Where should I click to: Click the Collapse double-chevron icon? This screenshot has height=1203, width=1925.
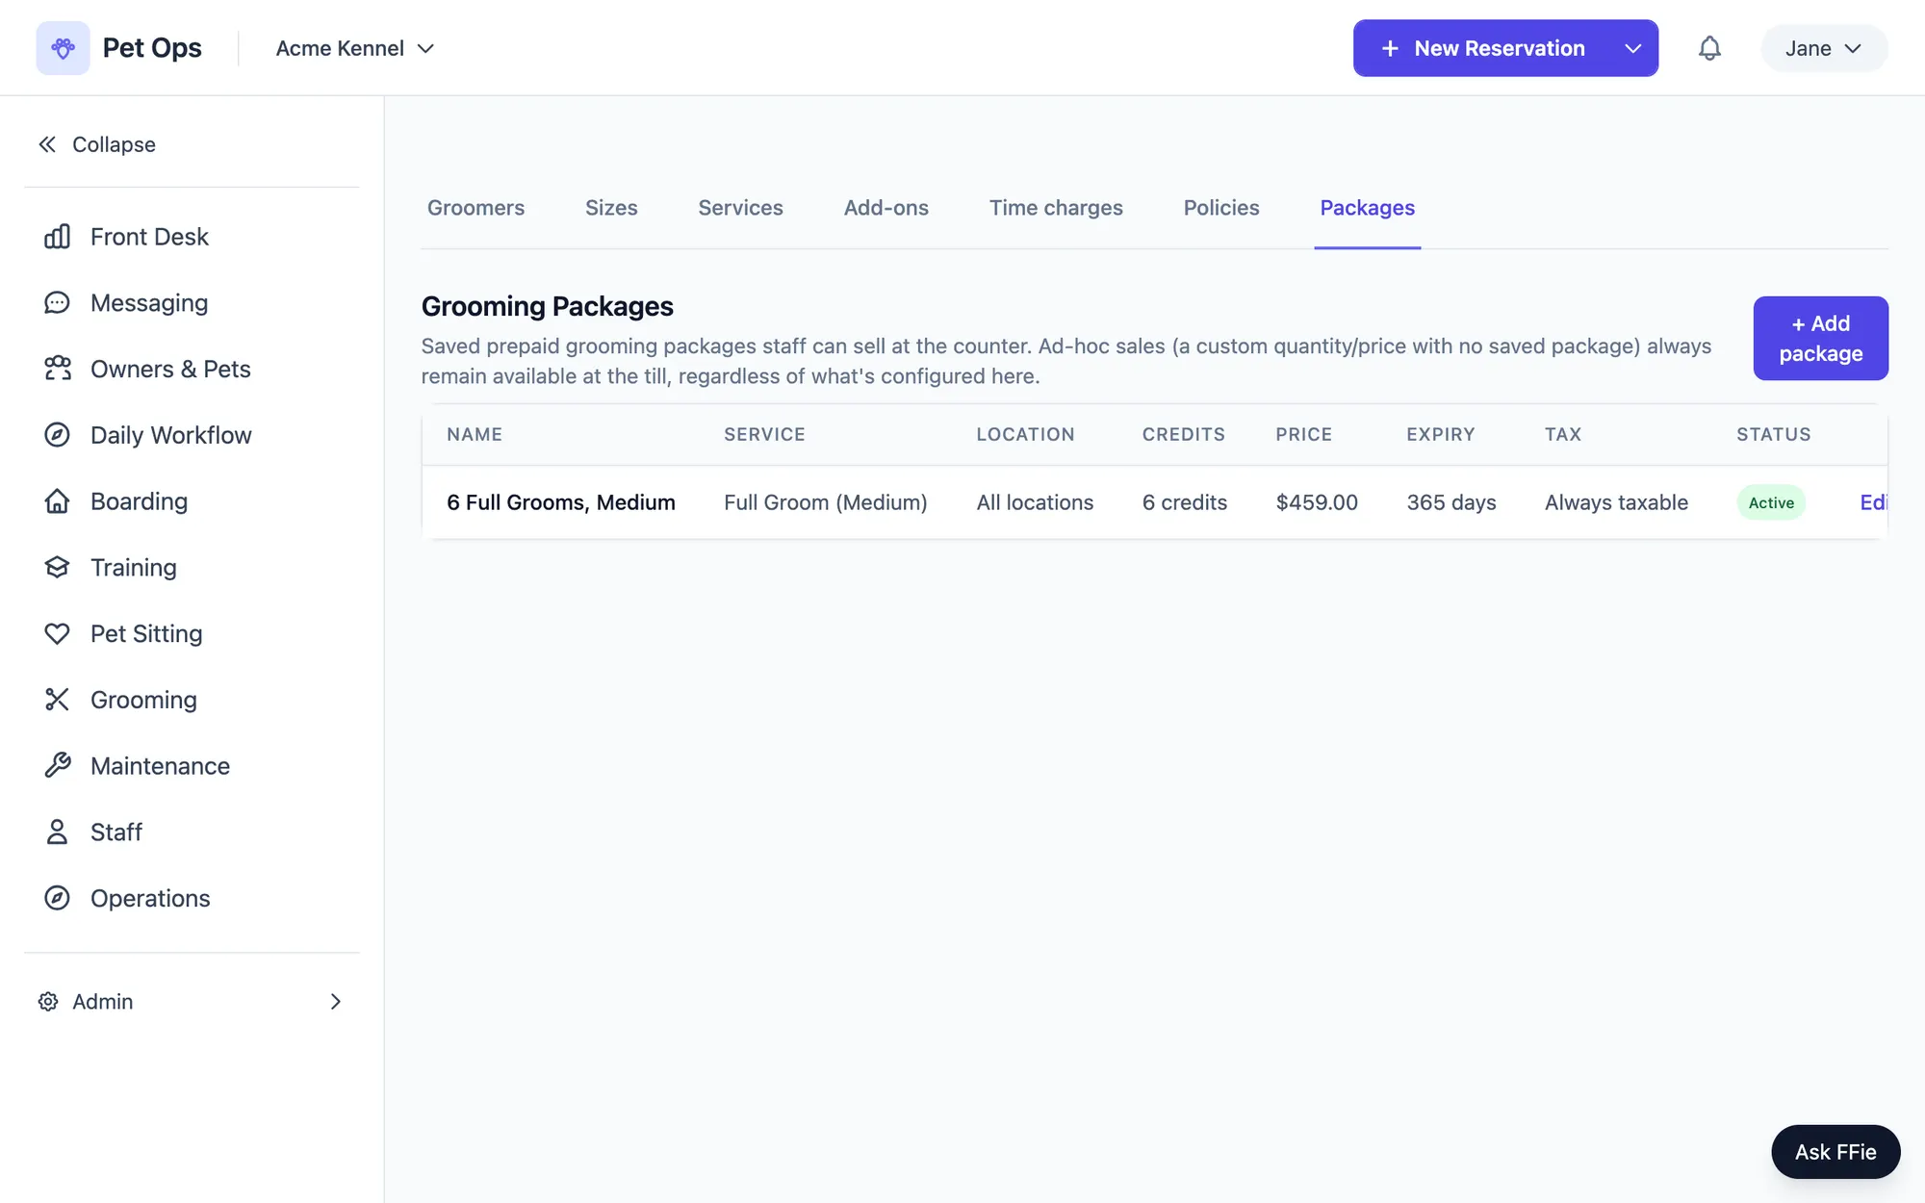coord(47,144)
